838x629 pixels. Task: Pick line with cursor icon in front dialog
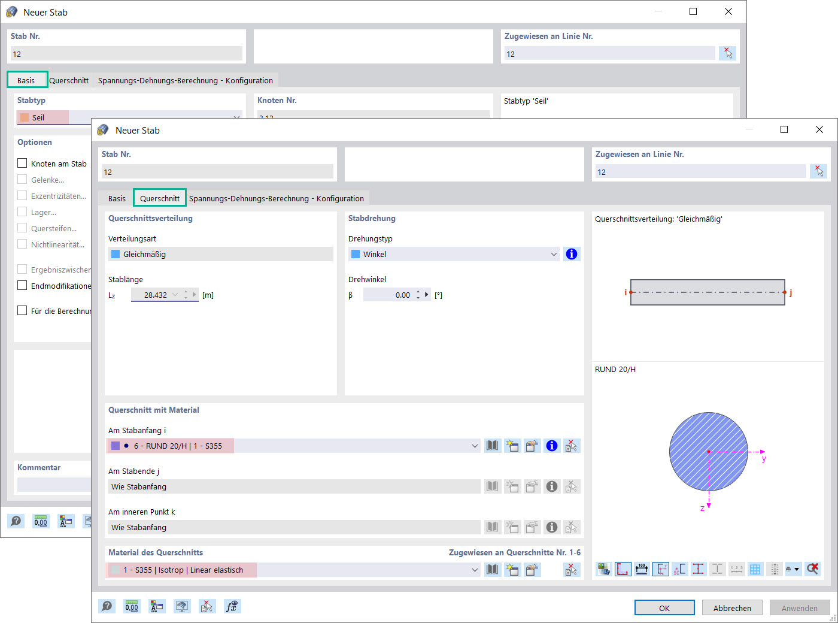click(818, 171)
